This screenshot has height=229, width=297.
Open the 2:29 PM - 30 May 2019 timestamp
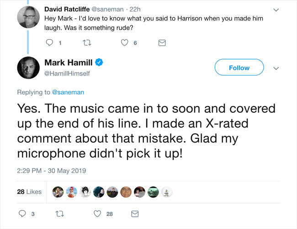point(52,171)
